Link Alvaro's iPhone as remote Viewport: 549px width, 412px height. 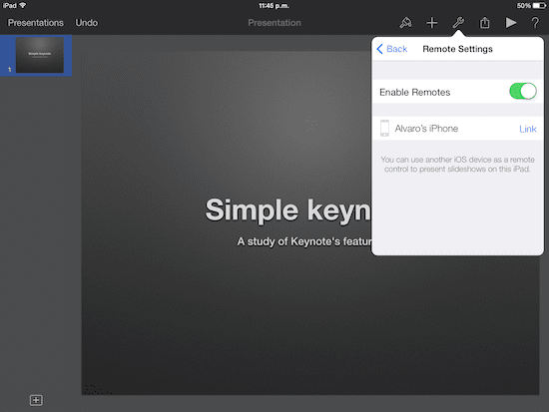click(x=528, y=129)
